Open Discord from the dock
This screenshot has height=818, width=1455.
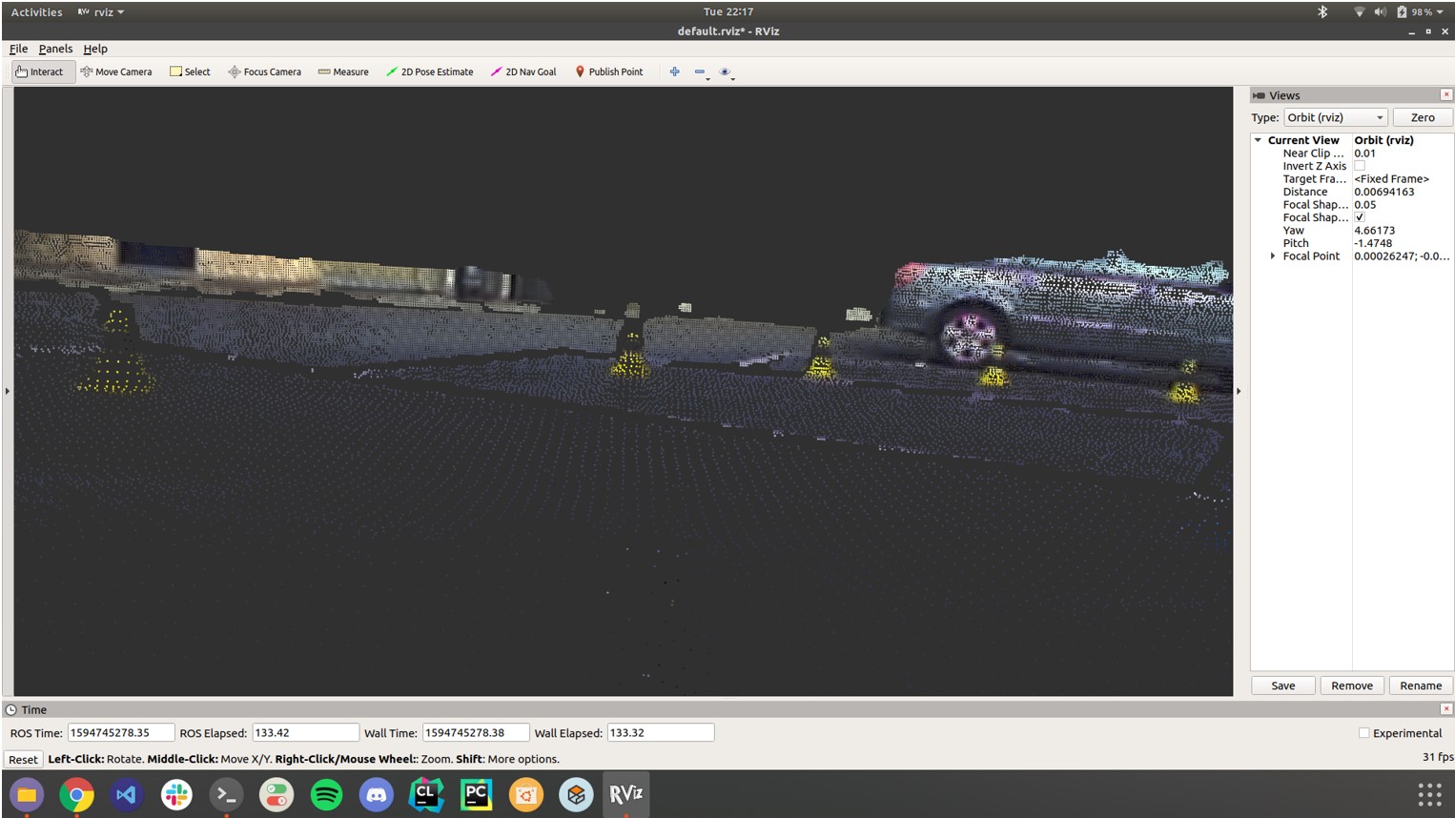pos(377,794)
